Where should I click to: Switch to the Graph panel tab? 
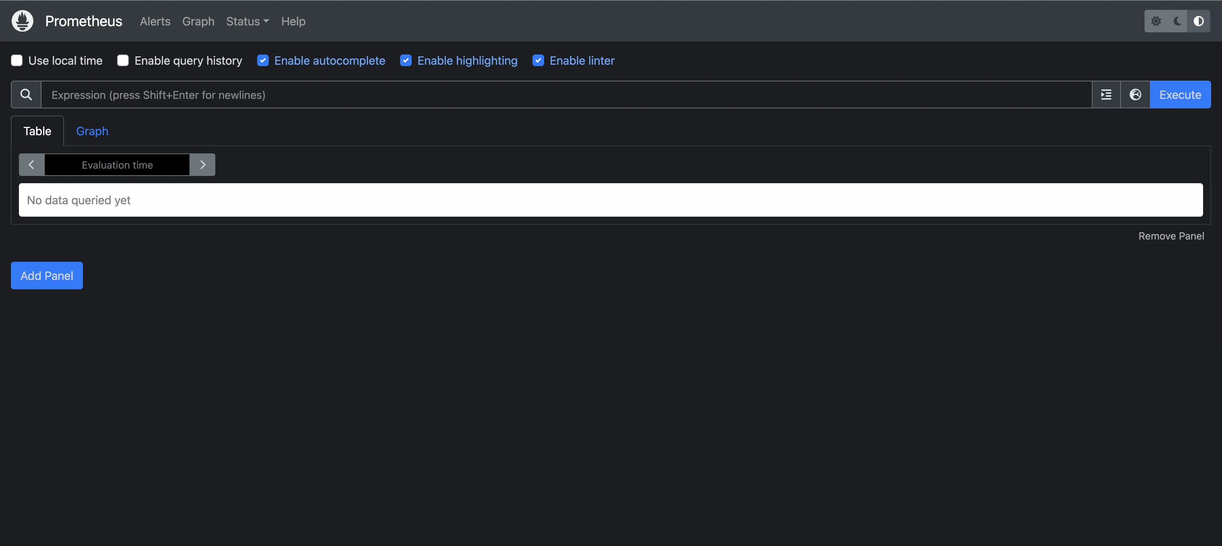coord(92,131)
